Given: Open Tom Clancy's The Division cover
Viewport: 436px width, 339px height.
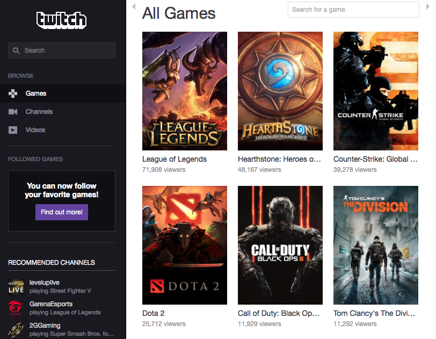Looking at the screenshot, I should [376, 245].
